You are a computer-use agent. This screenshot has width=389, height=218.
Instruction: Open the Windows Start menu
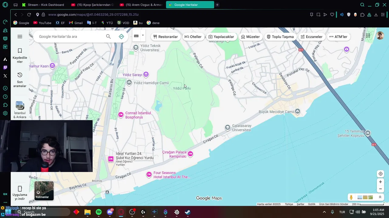(8, 212)
